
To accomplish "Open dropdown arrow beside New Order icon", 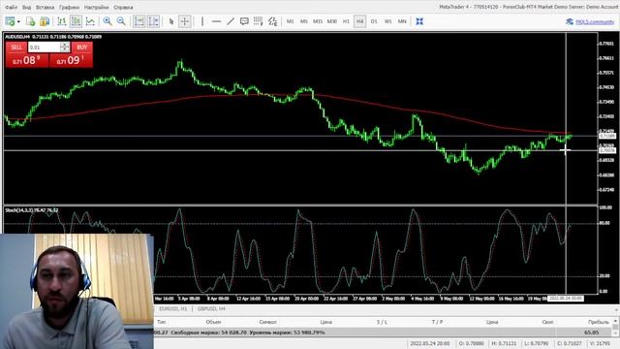I will coord(18,21).
